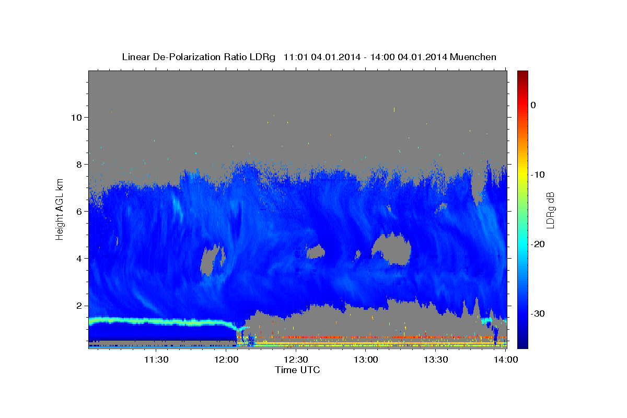The image size is (627, 418).
Task: Click the colorbar tick label '-30'
Action: tap(538, 313)
